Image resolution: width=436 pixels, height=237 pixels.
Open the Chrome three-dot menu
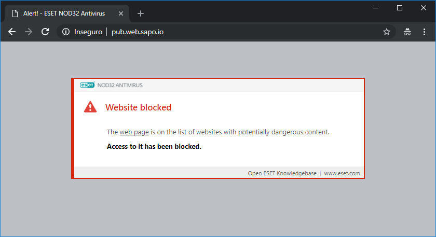424,32
